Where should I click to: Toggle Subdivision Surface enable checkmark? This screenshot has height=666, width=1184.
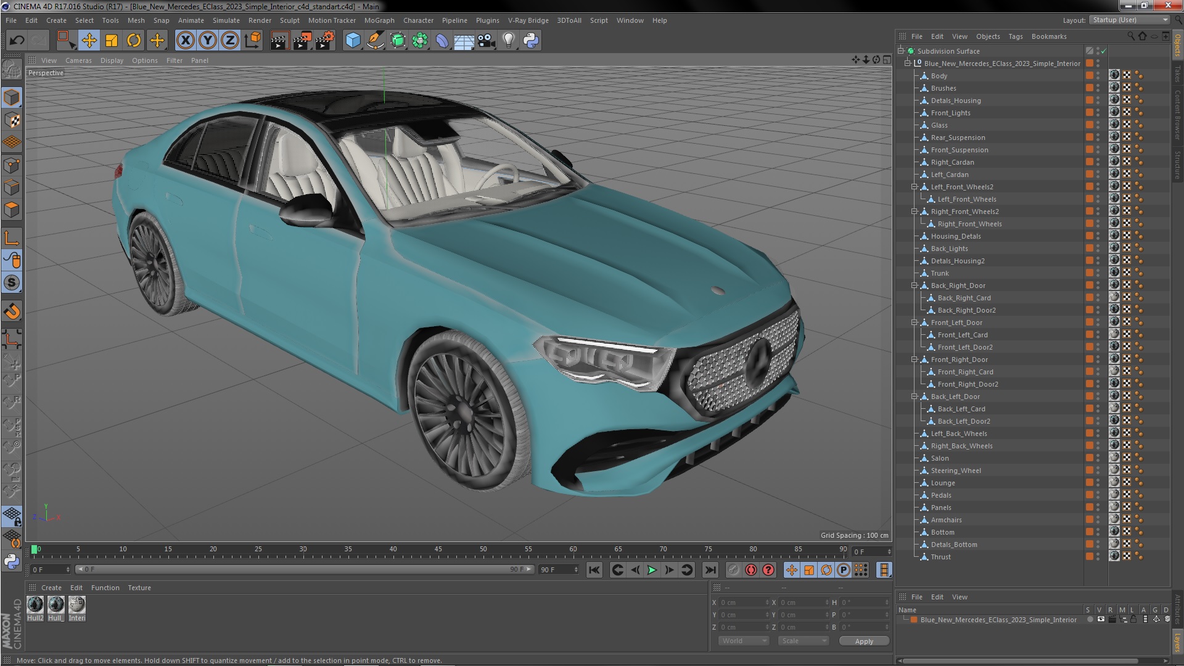(1103, 51)
